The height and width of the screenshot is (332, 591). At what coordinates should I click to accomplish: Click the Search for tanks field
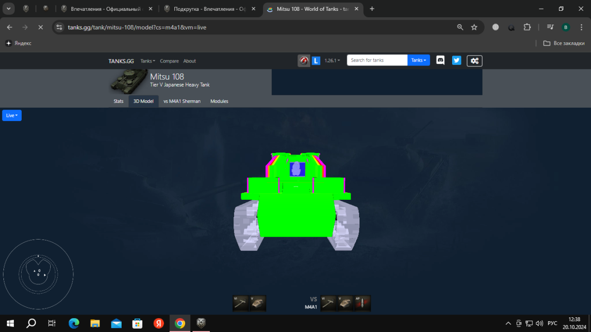[377, 60]
